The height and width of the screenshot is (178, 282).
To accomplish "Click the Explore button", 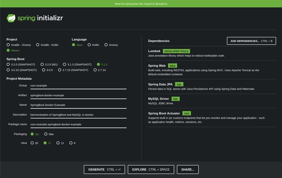I will tap(151, 170).
